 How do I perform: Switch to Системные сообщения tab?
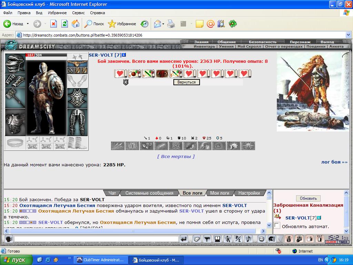click(149, 193)
